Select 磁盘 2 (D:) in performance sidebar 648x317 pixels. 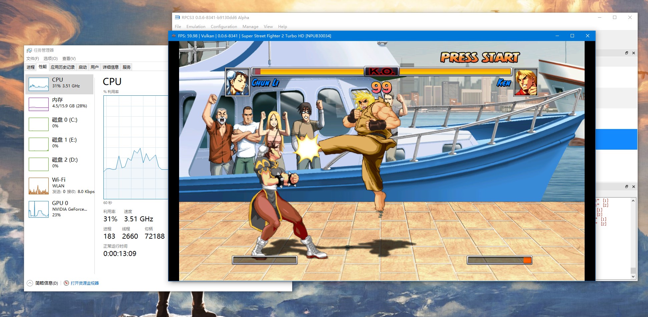coord(59,164)
